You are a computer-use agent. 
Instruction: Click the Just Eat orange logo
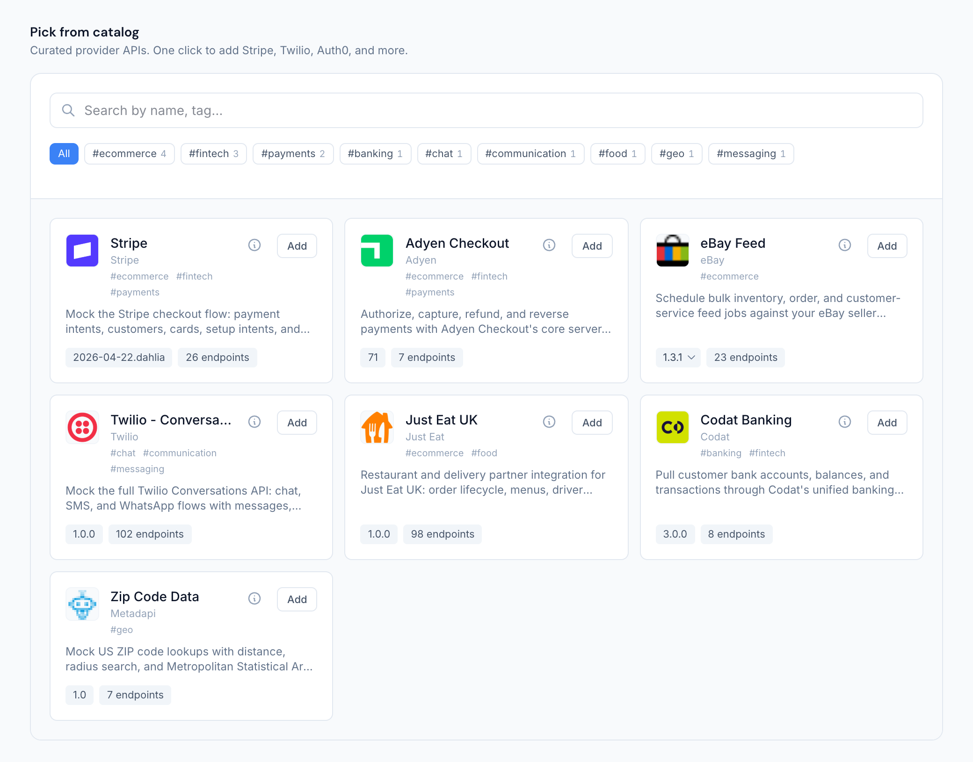[377, 427]
